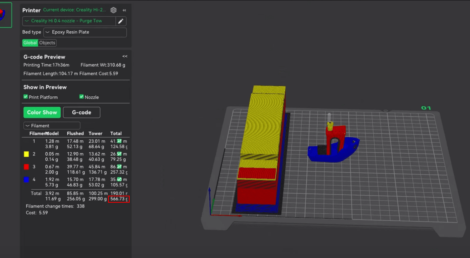Click the Tower column header
Screen dimensions: 470x258
(95, 133)
